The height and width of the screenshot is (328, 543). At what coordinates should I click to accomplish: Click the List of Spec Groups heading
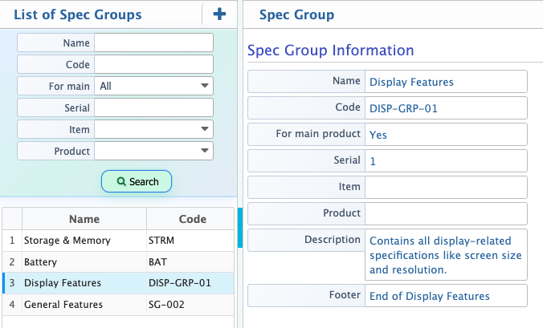pyautogui.click(x=78, y=14)
